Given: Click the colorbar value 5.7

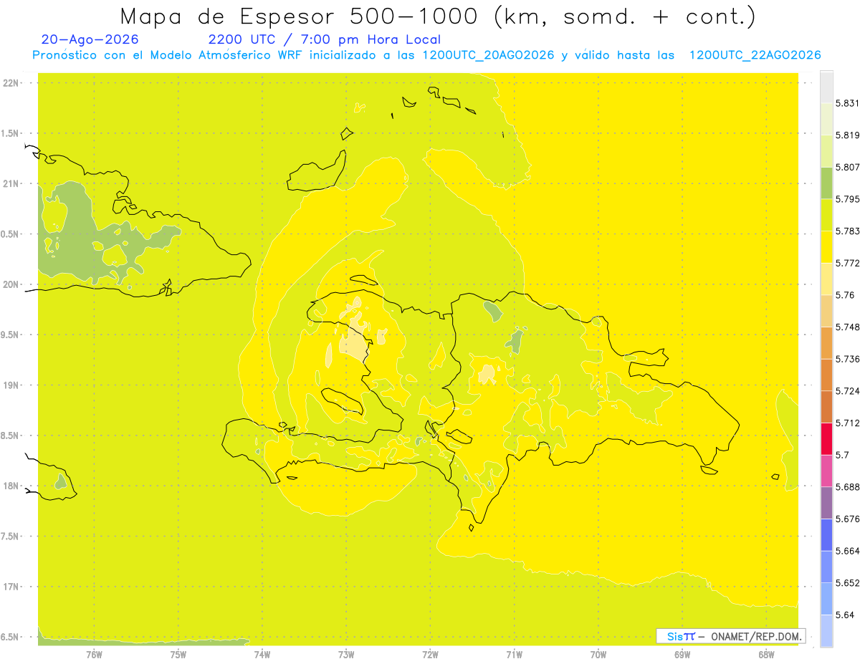Looking at the screenshot, I should [842, 455].
